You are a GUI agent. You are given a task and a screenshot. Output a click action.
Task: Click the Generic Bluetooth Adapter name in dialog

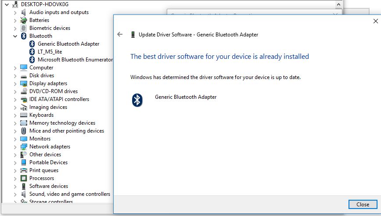pos(186,97)
